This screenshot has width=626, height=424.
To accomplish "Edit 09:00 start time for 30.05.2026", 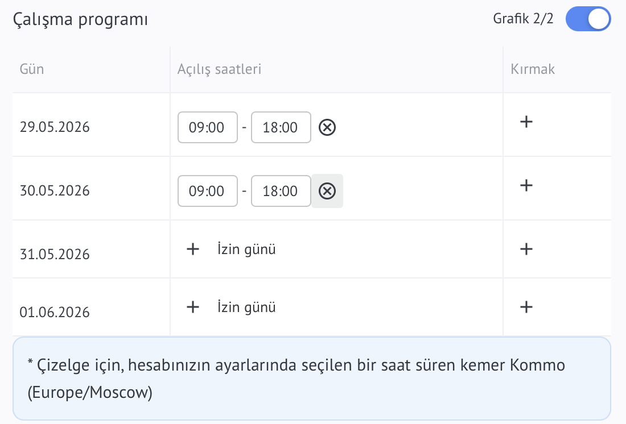I will tap(208, 191).
